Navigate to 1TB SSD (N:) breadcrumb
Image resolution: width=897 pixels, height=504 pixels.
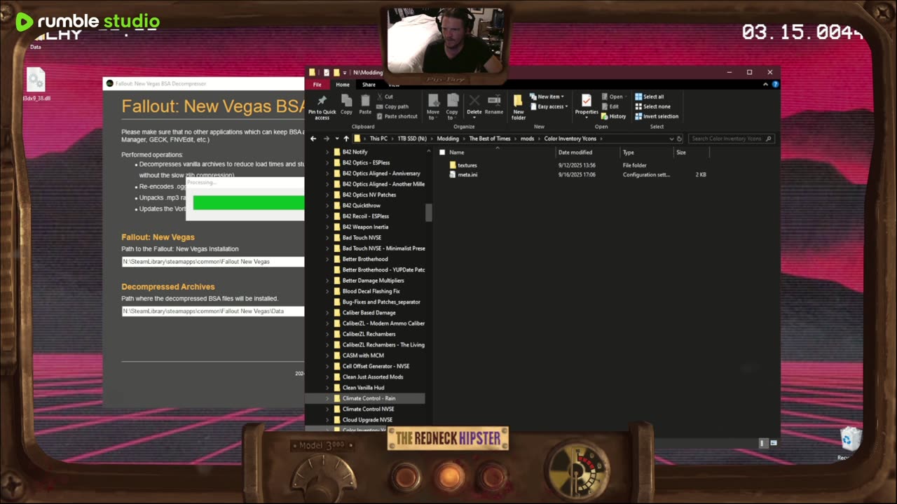[x=412, y=139]
